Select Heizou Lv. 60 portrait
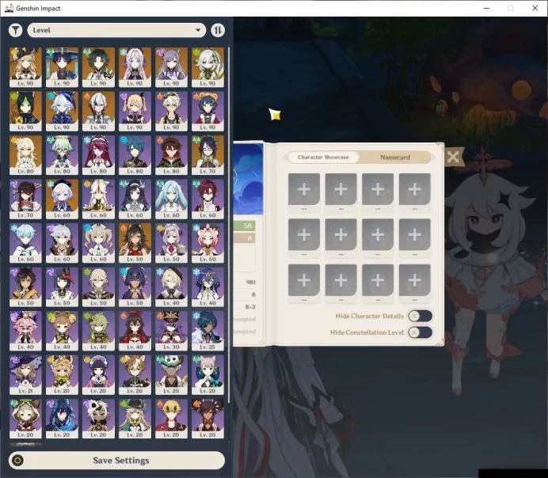Screen dimensions: 548x478 (x=207, y=199)
